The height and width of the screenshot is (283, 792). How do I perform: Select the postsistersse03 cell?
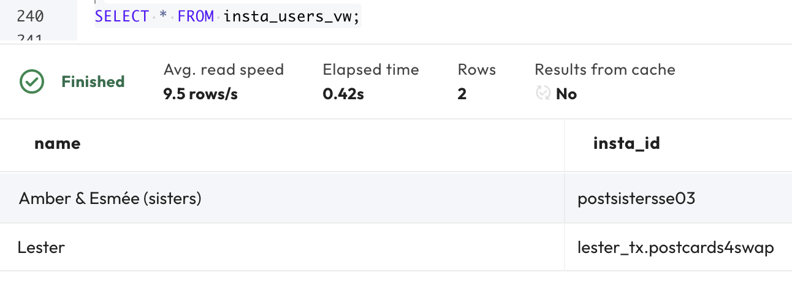coord(636,198)
